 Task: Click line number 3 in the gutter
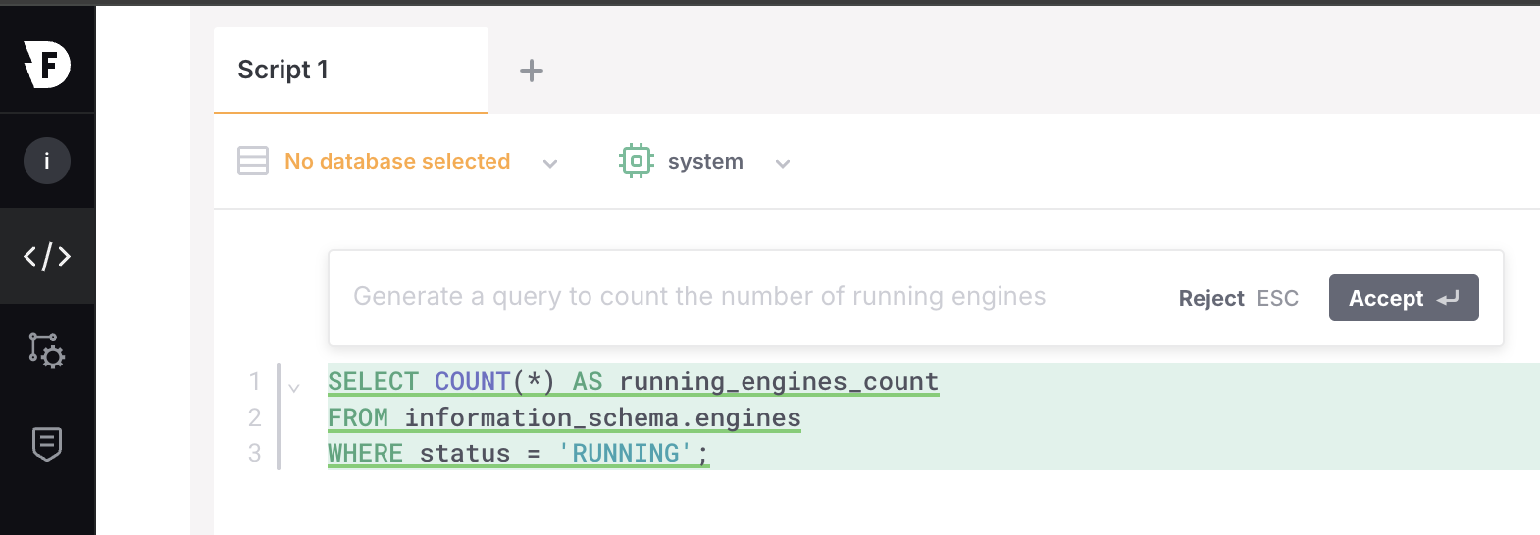[255, 453]
